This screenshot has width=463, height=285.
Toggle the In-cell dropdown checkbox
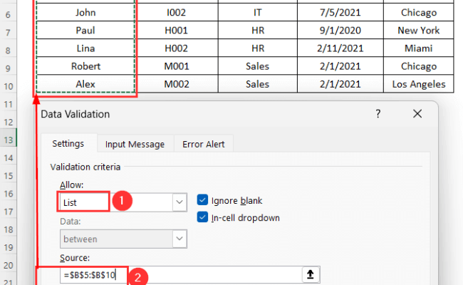coord(202,217)
